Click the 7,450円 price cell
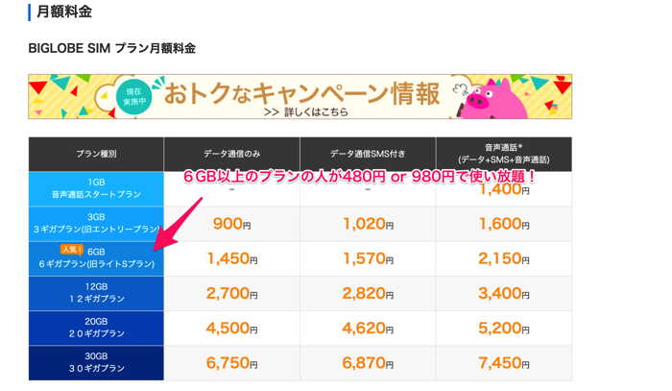Image resolution: width=672 pixels, height=391 pixels. point(504,363)
